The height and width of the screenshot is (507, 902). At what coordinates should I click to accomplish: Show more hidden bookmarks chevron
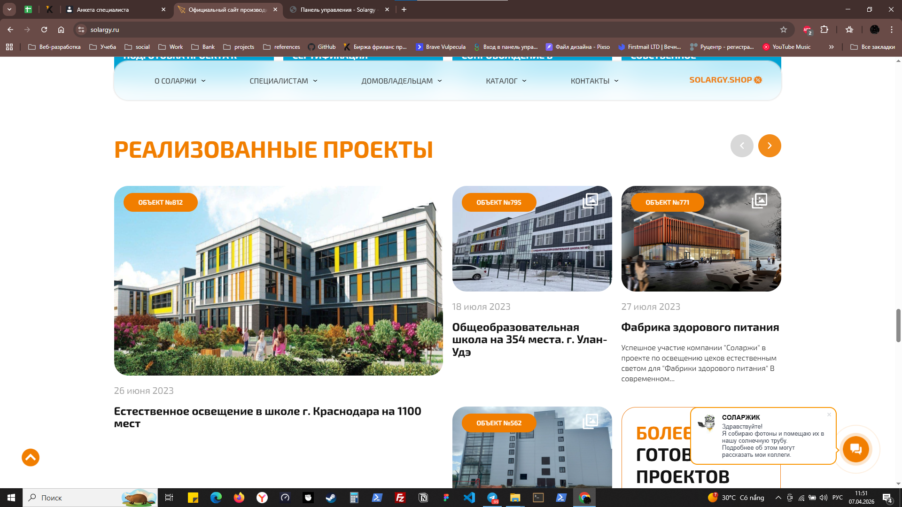coord(831,47)
